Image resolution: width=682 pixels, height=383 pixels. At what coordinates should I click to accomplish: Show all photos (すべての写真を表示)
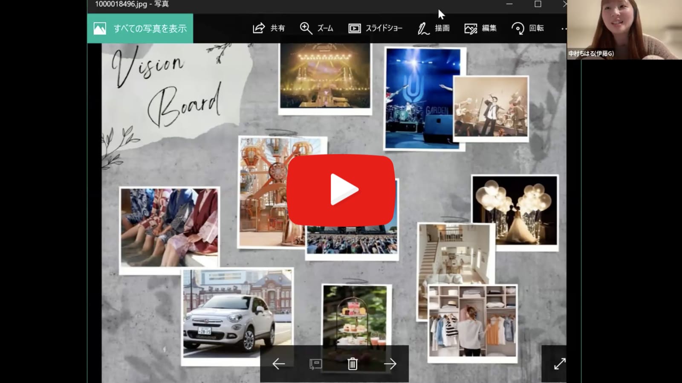pyautogui.click(x=140, y=29)
